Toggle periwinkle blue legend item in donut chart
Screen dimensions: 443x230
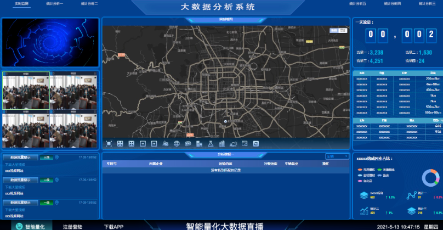[x=383, y=176]
